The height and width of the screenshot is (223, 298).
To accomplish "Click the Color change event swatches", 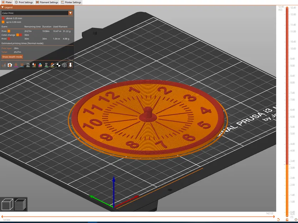I will [x=19, y=35].
